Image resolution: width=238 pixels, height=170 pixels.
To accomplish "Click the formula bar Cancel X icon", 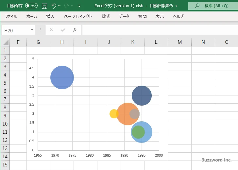I will point(51,30).
